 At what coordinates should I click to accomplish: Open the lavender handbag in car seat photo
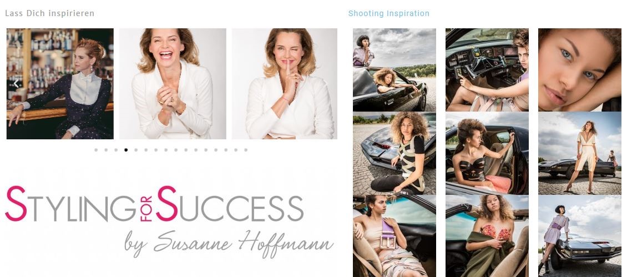(395, 236)
